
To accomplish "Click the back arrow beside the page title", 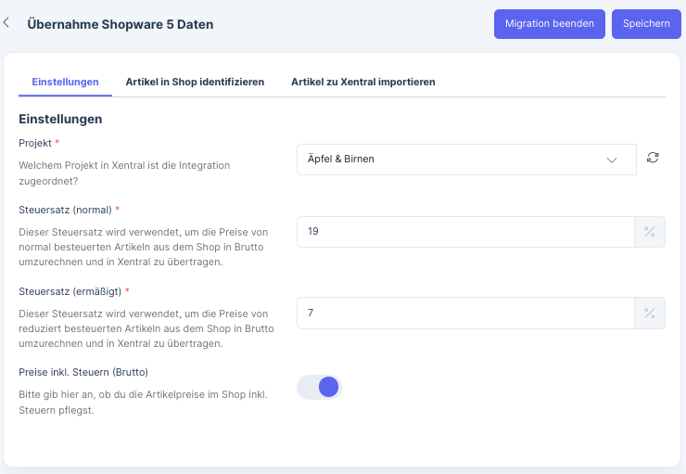I will pos(7,23).
